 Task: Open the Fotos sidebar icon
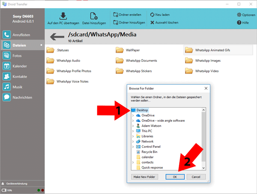[x=6, y=56]
